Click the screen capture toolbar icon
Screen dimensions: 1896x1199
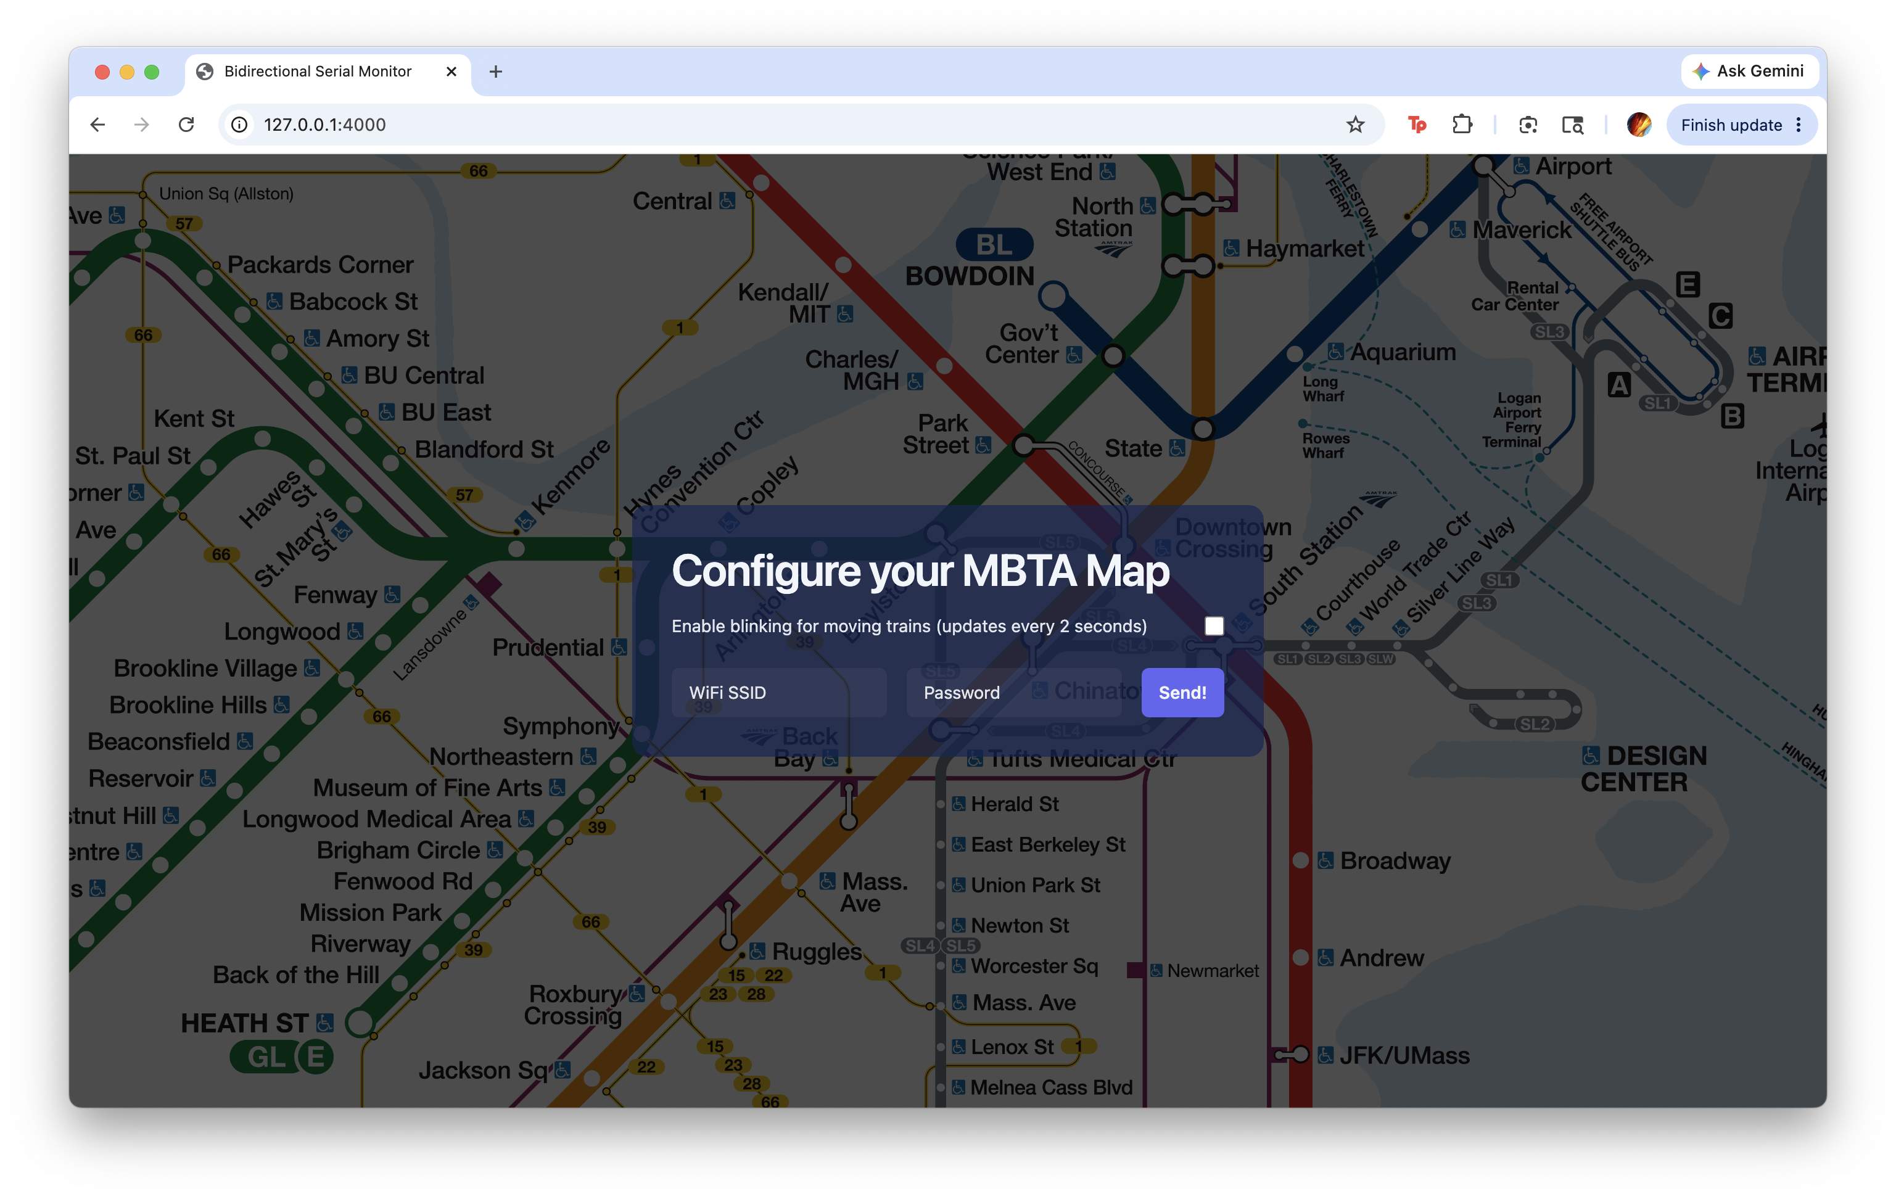pos(1528,125)
